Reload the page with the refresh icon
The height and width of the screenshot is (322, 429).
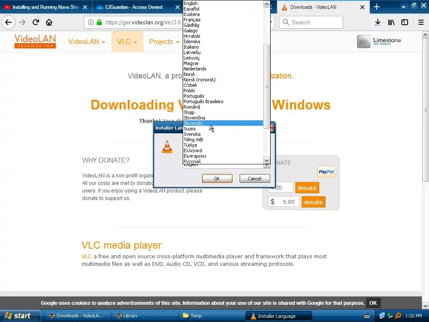click(36, 22)
